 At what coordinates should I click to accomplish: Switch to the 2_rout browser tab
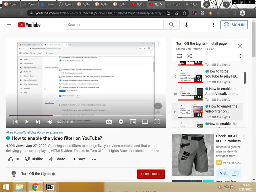30,4
